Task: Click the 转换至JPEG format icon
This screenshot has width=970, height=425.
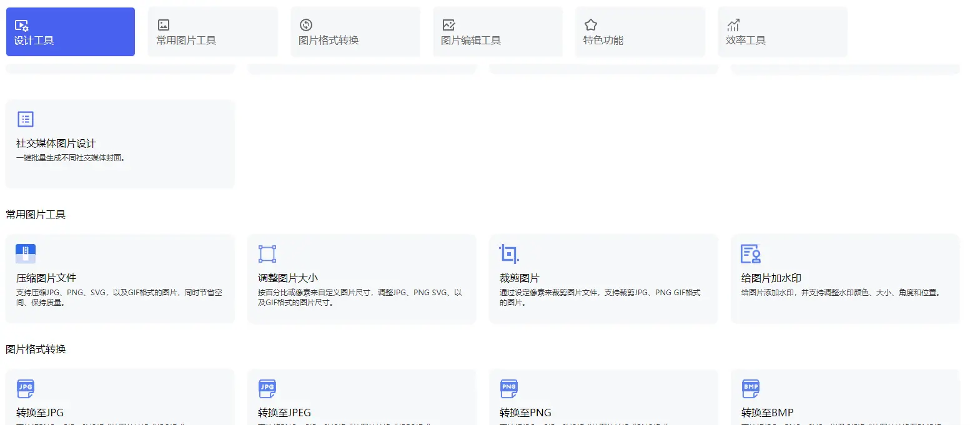Action: (x=267, y=388)
